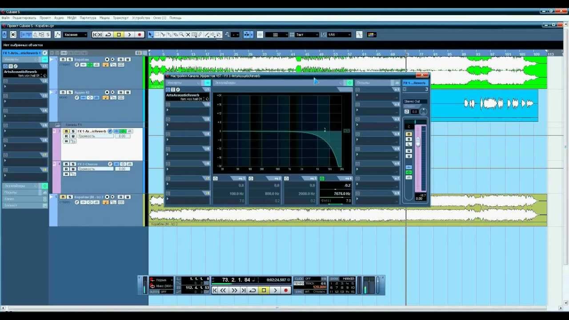This screenshot has width=569, height=320.
Task: Click Play button in main toolbar
Action: (129, 35)
